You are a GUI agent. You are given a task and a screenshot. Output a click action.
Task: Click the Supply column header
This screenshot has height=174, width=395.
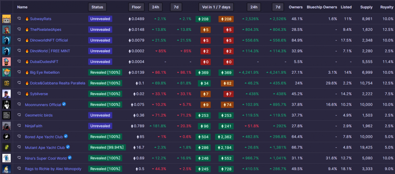point(366,7)
